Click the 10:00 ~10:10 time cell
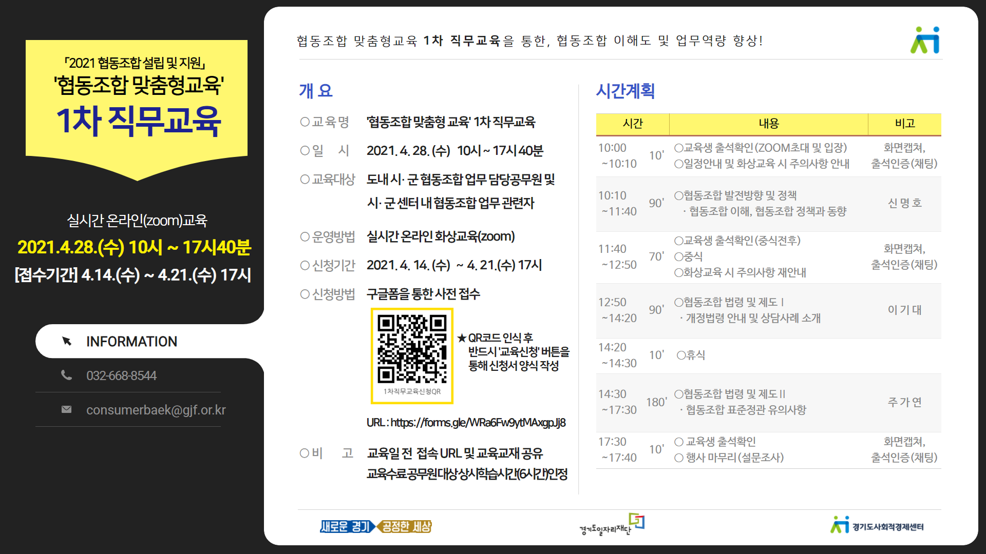This screenshot has height=554, width=986. click(618, 155)
